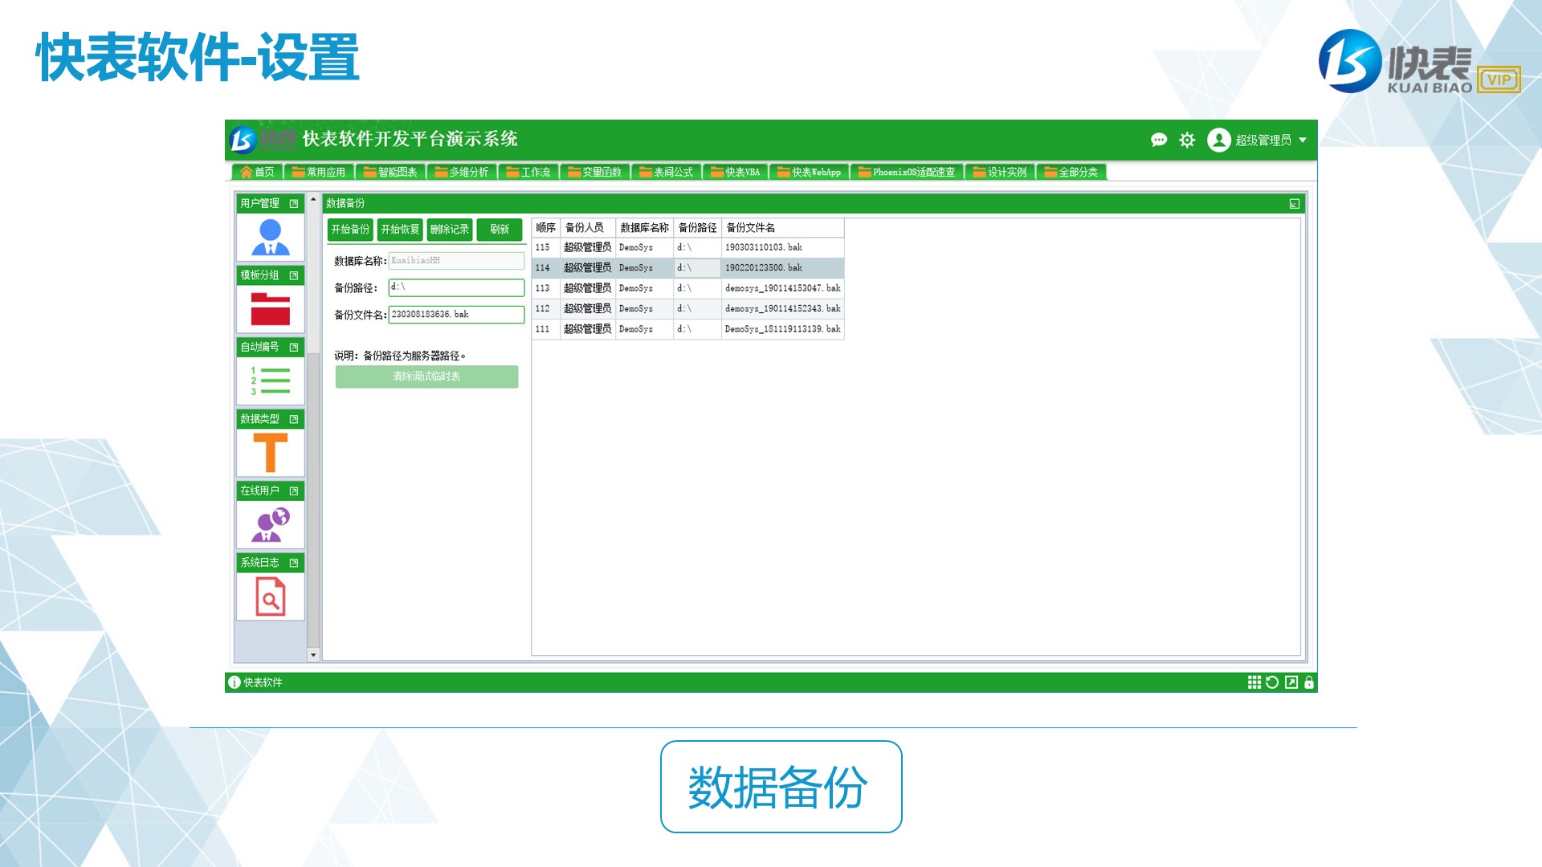Click sidebar scrollbar down arrow
Viewport: 1542px width, 867px height.
pos(313,655)
